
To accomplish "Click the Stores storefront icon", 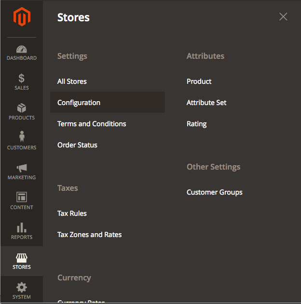I will (21, 258).
